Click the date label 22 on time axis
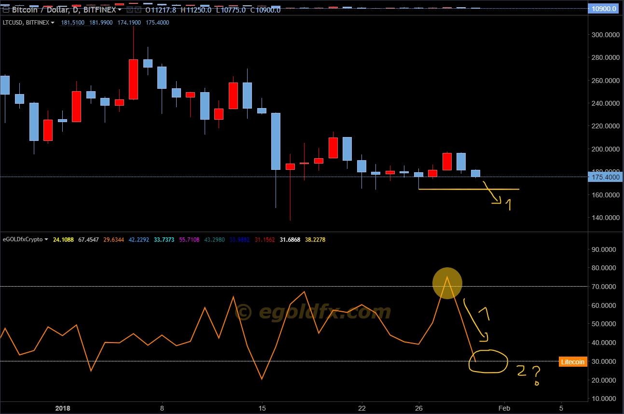This screenshot has width=624, height=414. (x=362, y=408)
